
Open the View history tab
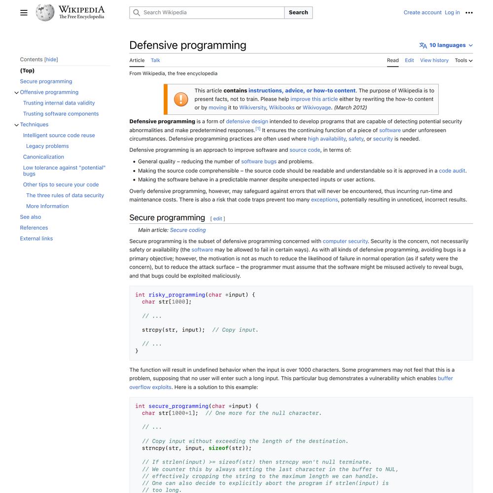point(434,60)
